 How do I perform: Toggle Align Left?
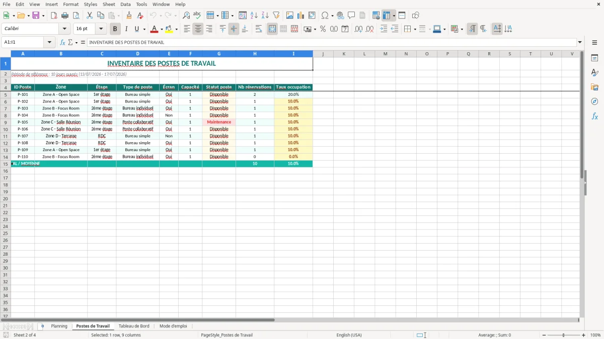[x=187, y=29]
